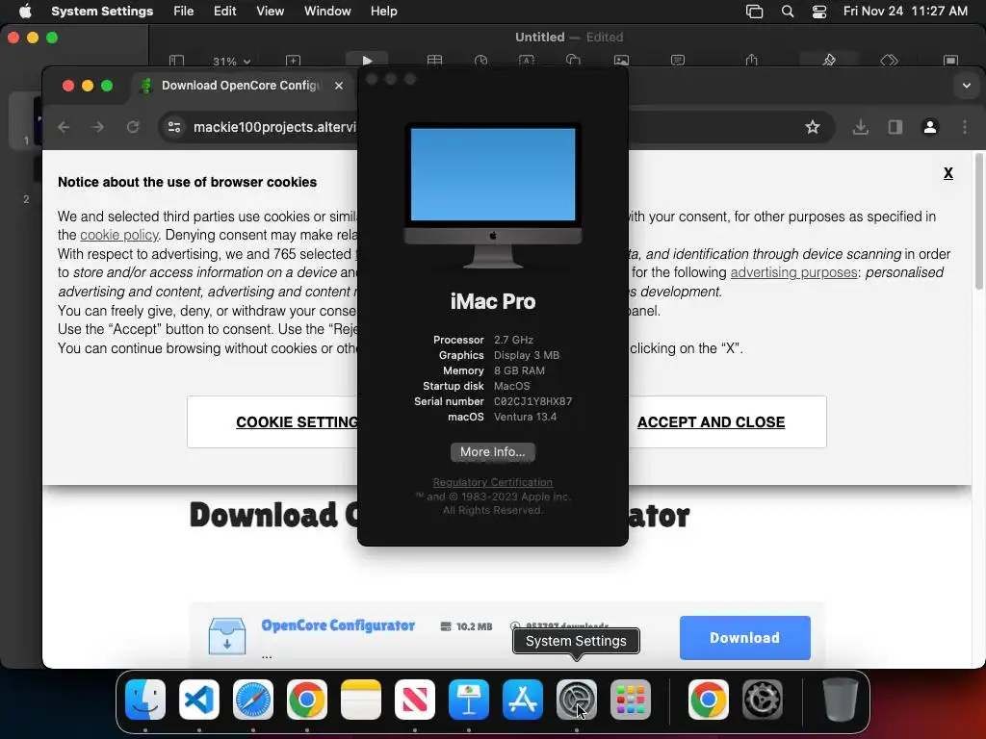986x739 pixels.
Task: Click the Ventura 13.4 macOS version text
Action: click(525, 417)
